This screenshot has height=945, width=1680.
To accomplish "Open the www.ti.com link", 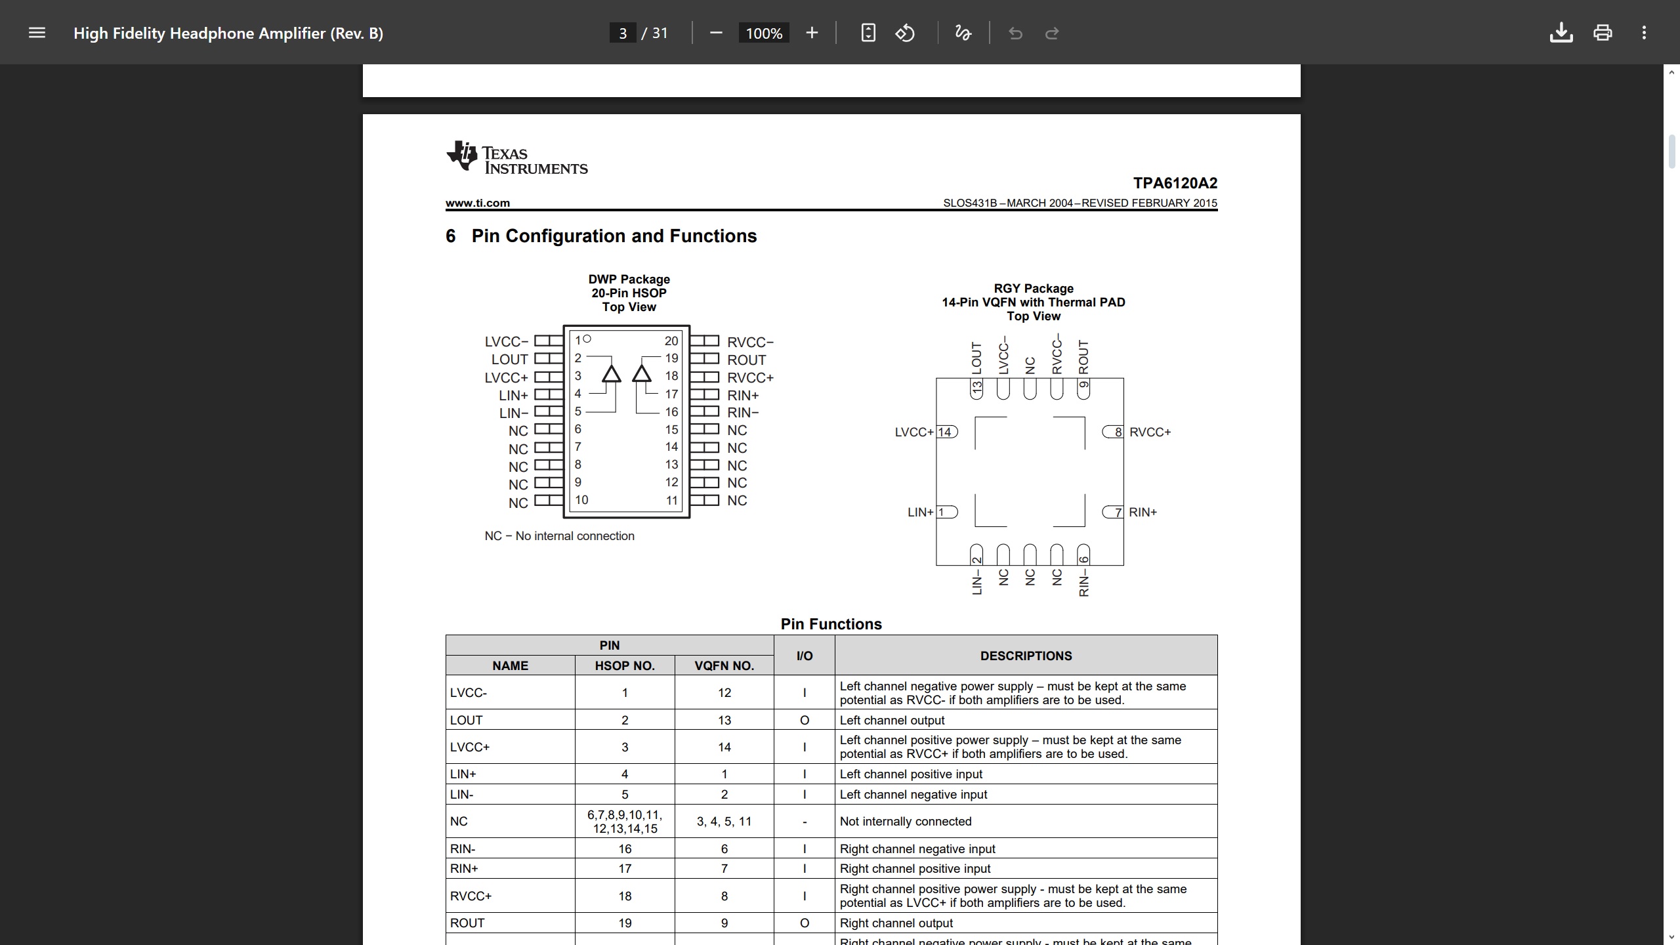I will pos(477,203).
